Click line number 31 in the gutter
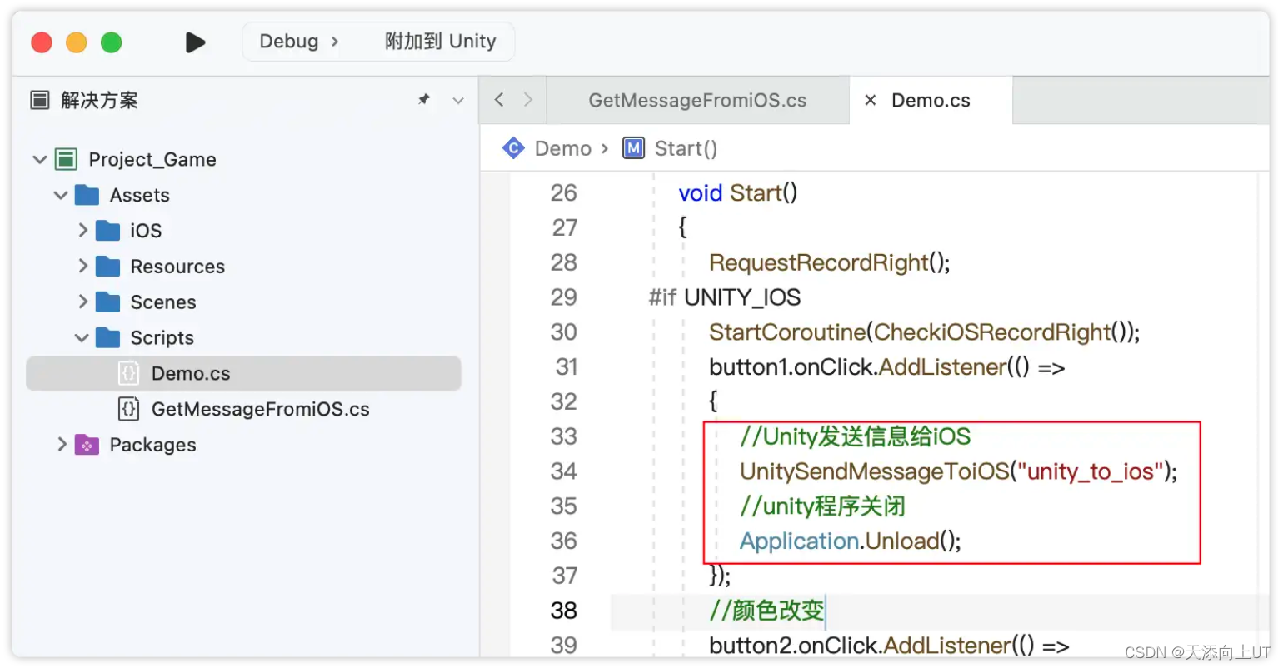This screenshot has width=1283, height=668. coord(567,367)
